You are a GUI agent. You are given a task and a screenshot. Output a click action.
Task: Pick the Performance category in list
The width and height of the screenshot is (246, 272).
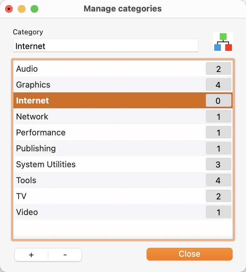123,132
